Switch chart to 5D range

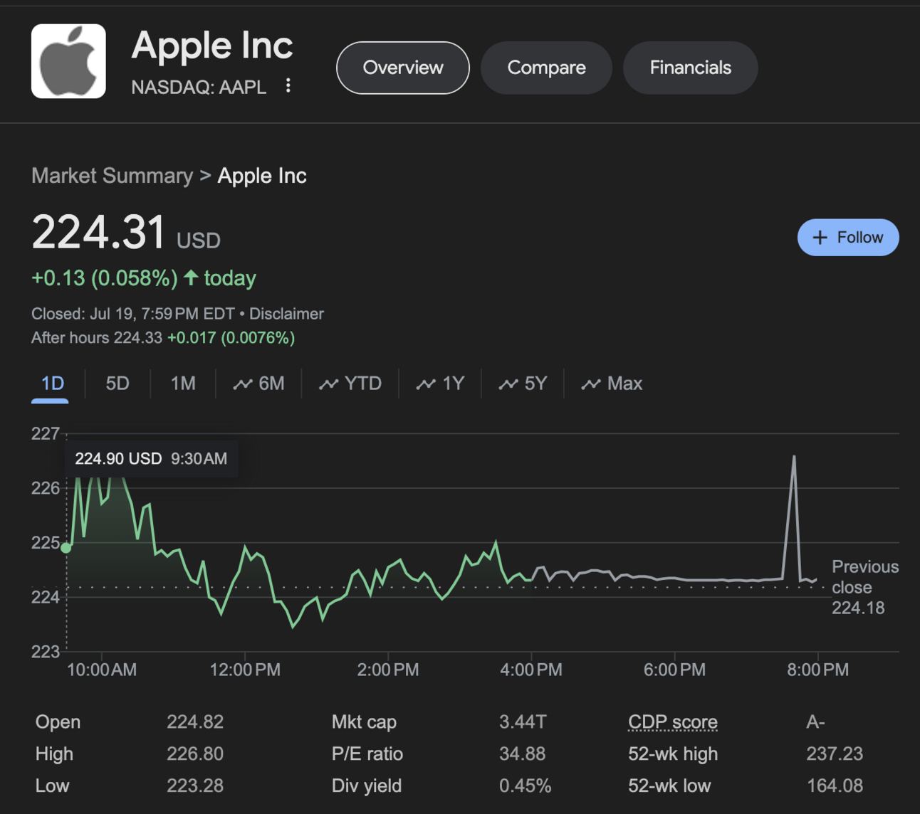117,384
